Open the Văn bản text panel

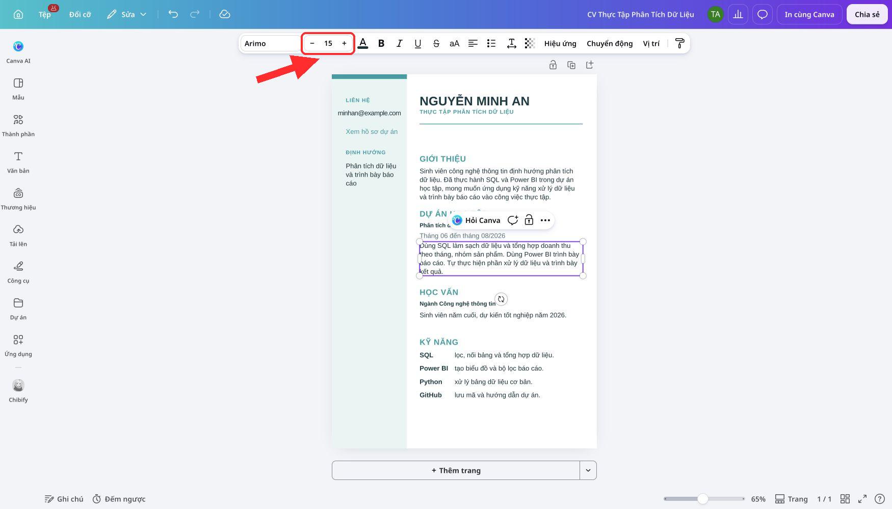(18, 162)
